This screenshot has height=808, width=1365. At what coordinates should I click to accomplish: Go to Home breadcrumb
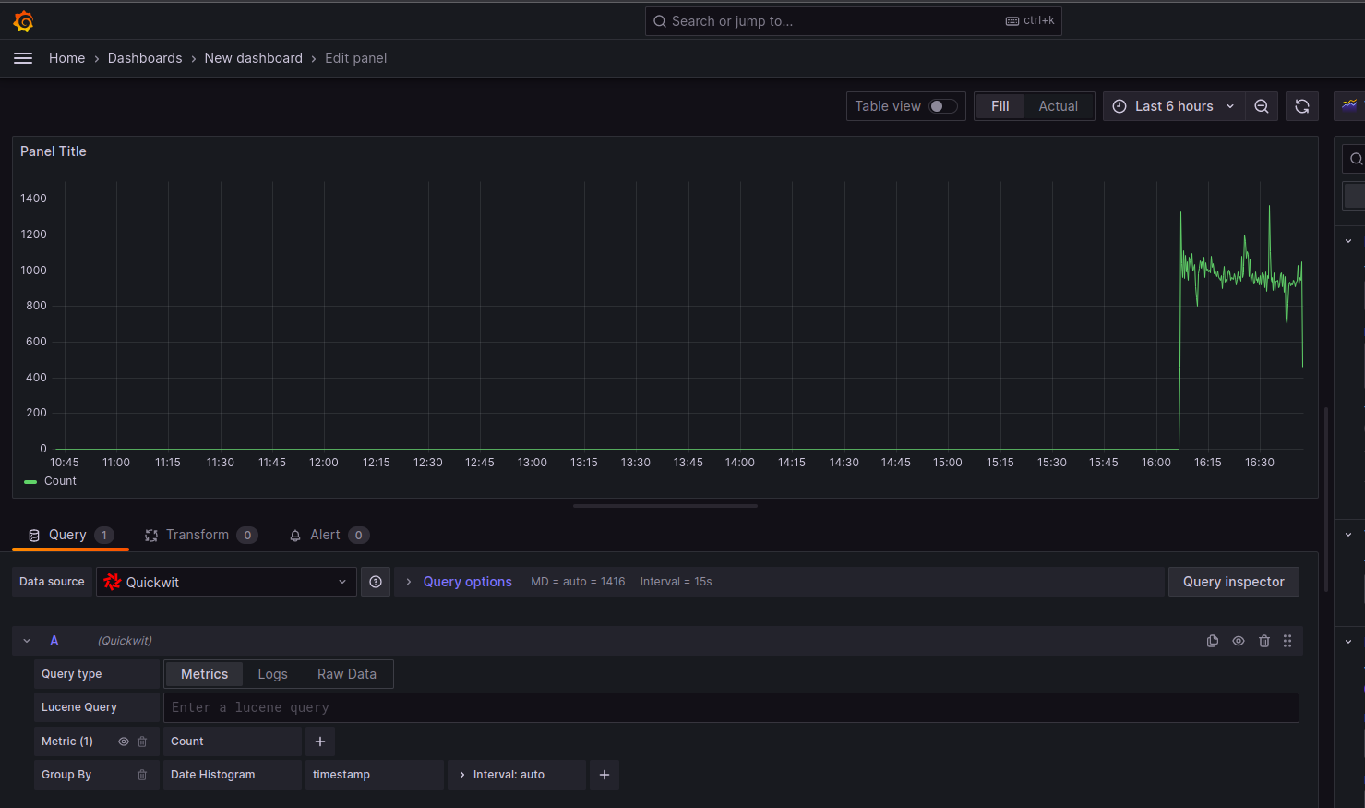click(x=66, y=58)
